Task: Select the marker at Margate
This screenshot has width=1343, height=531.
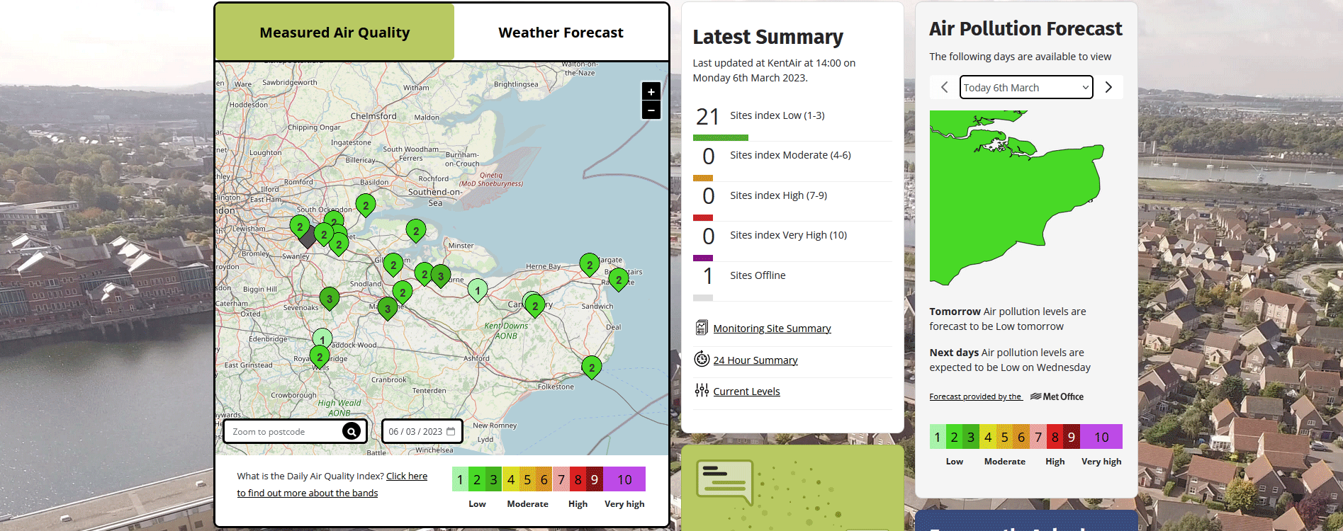Action: (590, 265)
